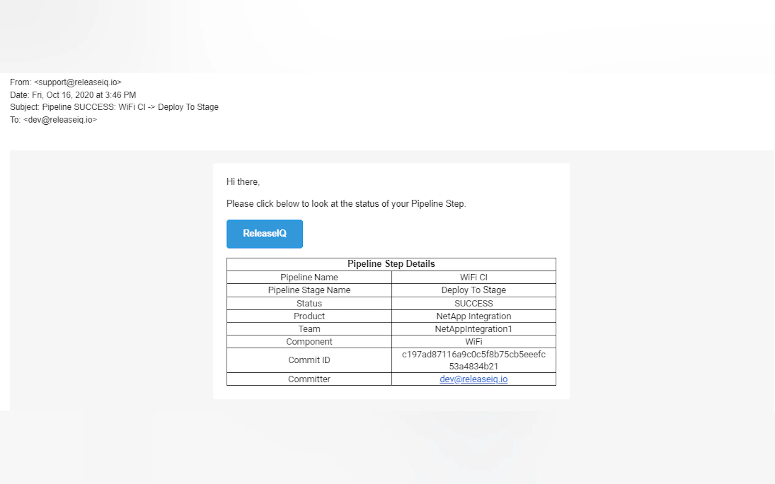Screen dimensions: 775x484
Task: Click the WiFi CI pipeline name cell
Action: [x=473, y=277]
